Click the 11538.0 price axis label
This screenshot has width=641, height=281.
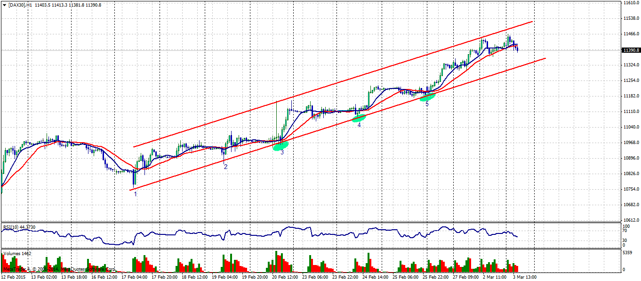click(x=631, y=18)
